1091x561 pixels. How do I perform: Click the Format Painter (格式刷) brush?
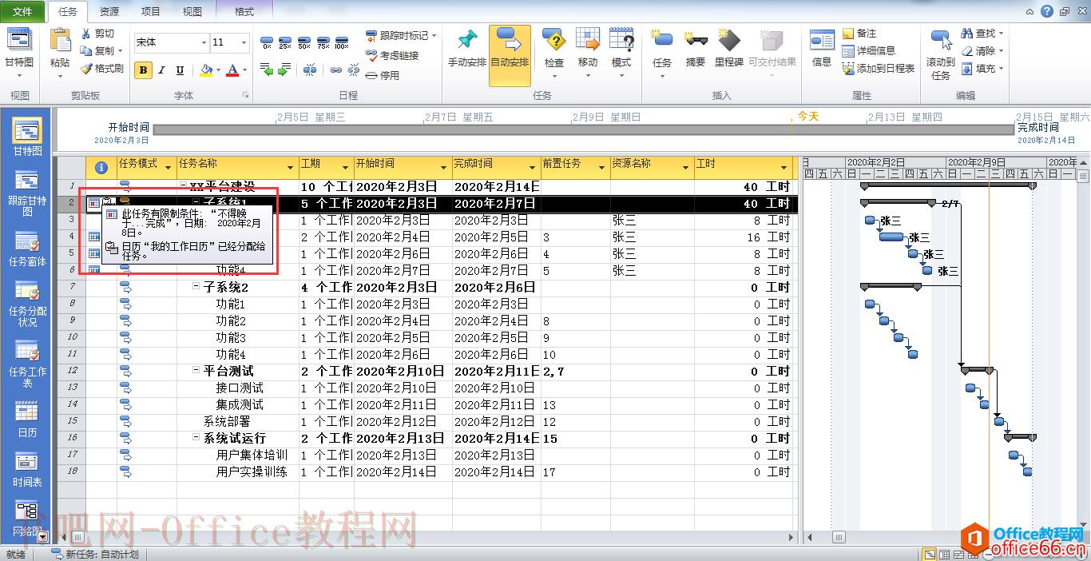click(102, 69)
